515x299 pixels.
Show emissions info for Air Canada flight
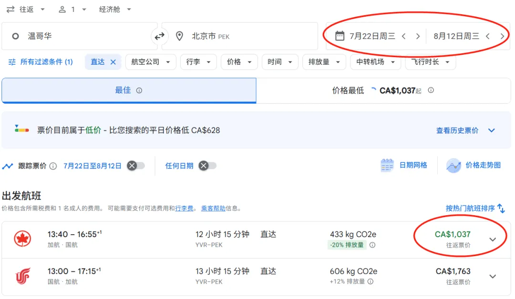pos(372,245)
